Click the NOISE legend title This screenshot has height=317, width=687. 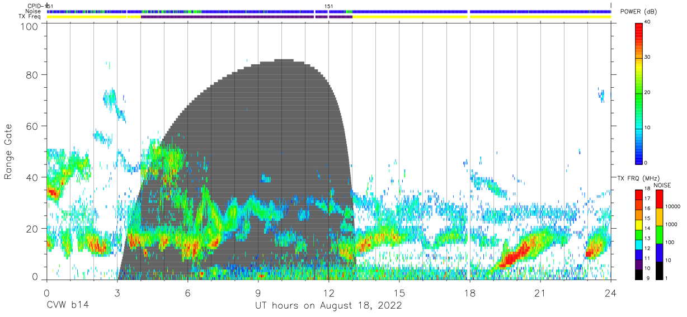coord(662,185)
